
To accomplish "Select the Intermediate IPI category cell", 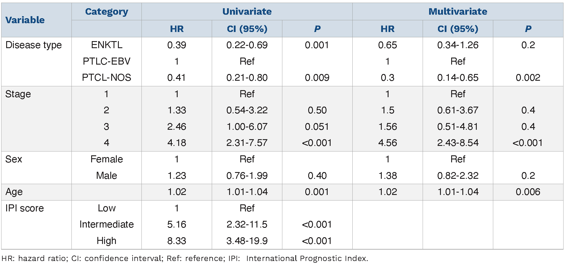I will tap(106, 224).
